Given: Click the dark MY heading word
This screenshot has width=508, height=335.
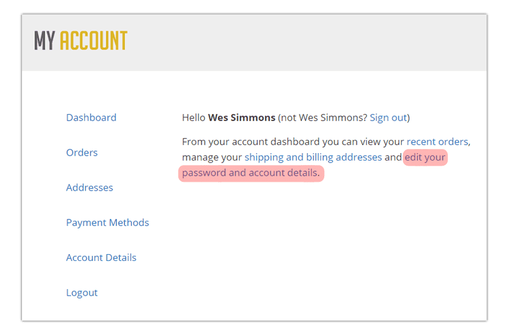Looking at the screenshot, I should coord(45,41).
